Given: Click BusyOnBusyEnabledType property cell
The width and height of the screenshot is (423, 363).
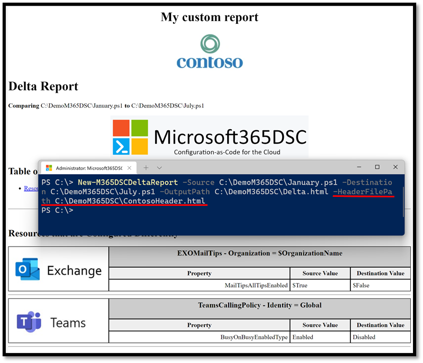Looking at the screenshot, I should point(200,337).
